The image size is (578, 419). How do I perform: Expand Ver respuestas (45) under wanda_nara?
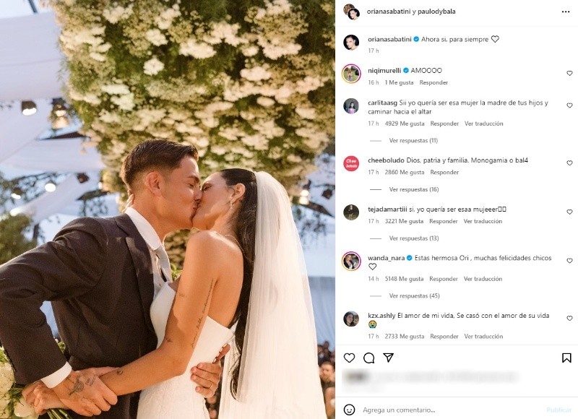click(414, 296)
